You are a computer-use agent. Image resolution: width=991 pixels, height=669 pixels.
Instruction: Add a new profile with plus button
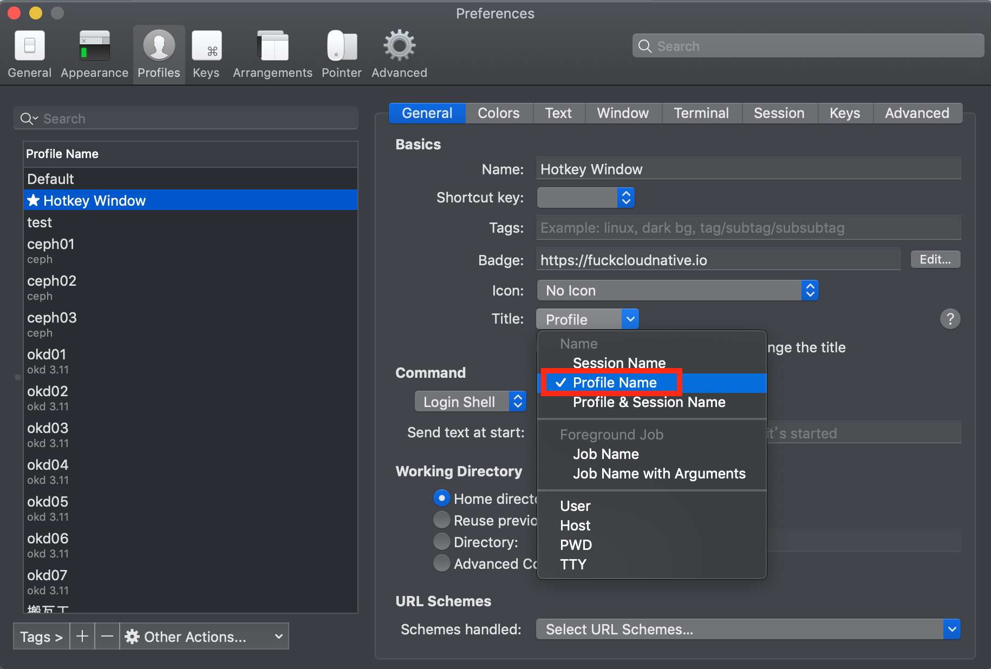(x=82, y=636)
